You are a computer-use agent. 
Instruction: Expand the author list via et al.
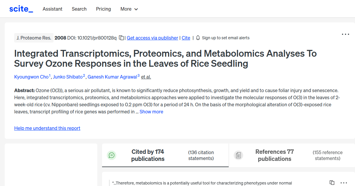click(146, 77)
